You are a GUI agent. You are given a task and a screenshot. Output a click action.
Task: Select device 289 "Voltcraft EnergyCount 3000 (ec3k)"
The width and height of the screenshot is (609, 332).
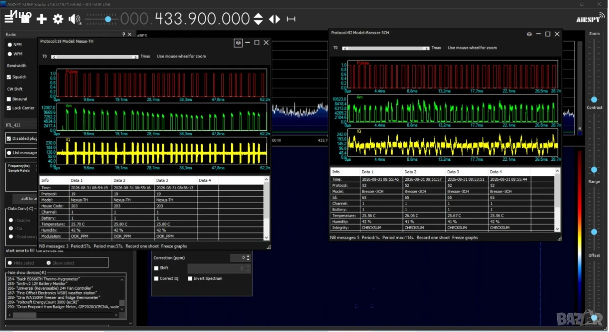pyautogui.click(x=43, y=302)
